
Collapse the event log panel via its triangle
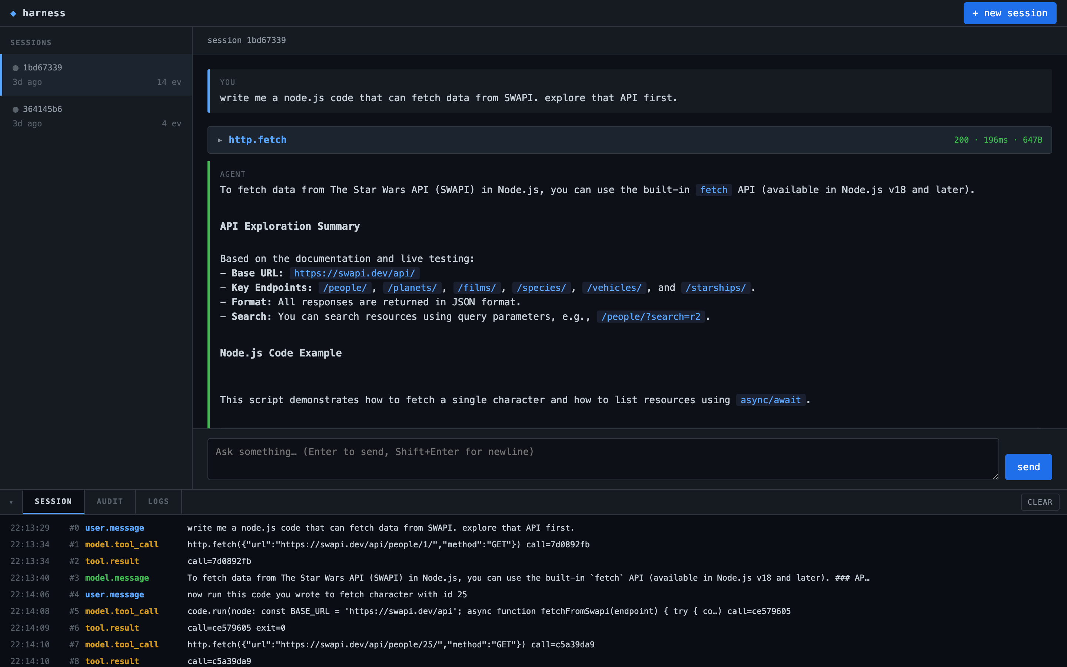(x=11, y=502)
